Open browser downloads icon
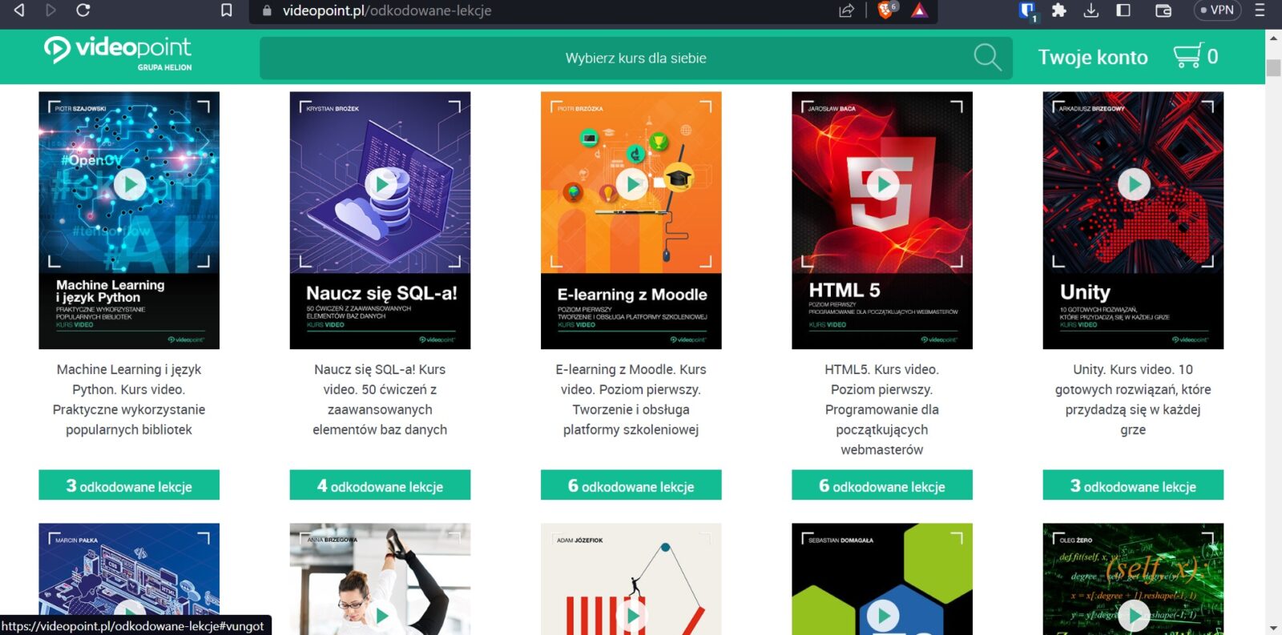This screenshot has height=635, width=1282. 1091,10
